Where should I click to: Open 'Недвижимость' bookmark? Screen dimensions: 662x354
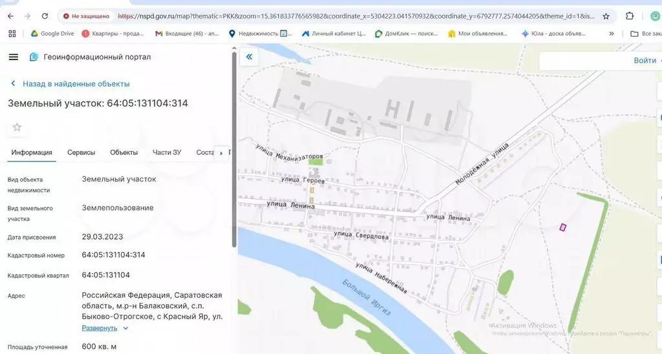point(260,34)
